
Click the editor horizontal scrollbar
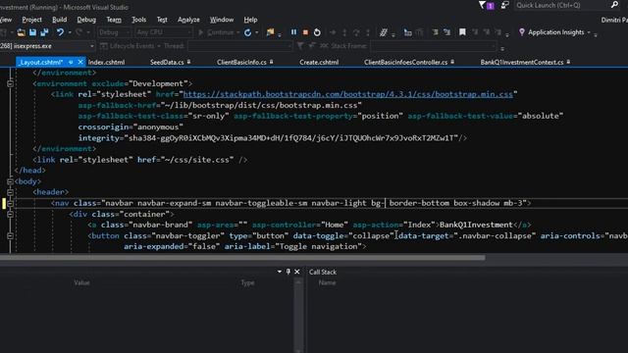[x=242, y=257]
